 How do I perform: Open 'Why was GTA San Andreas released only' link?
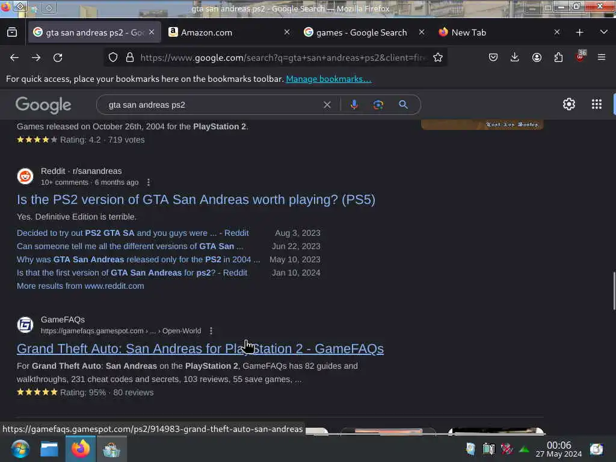[138, 260]
